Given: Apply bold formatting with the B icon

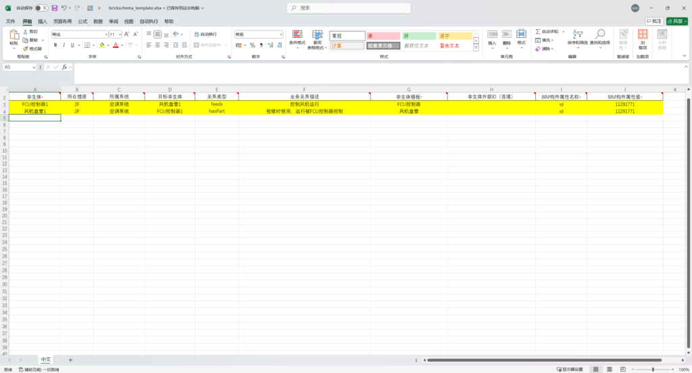Looking at the screenshot, I should [x=55, y=45].
